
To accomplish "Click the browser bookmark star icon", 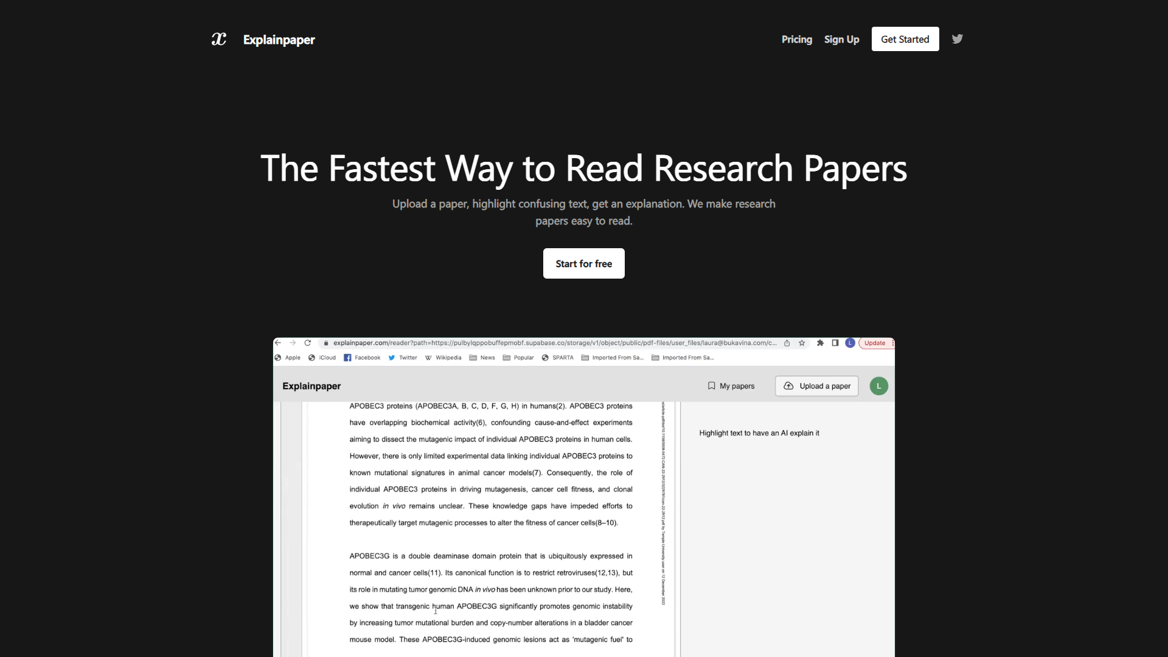I will tap(802, 342).
